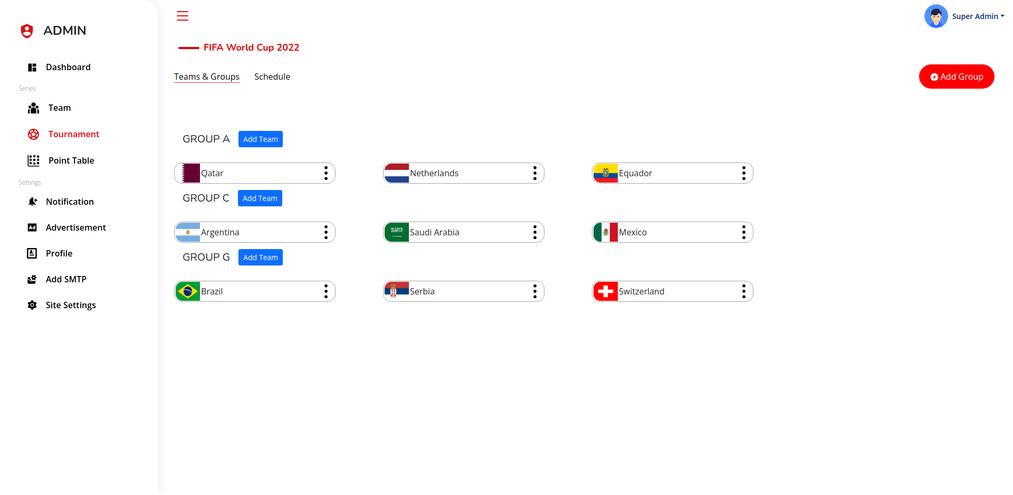Open the Profile icon in sidebar
The height and width of the screenshot is (495, 1013).
pos(32,253)
